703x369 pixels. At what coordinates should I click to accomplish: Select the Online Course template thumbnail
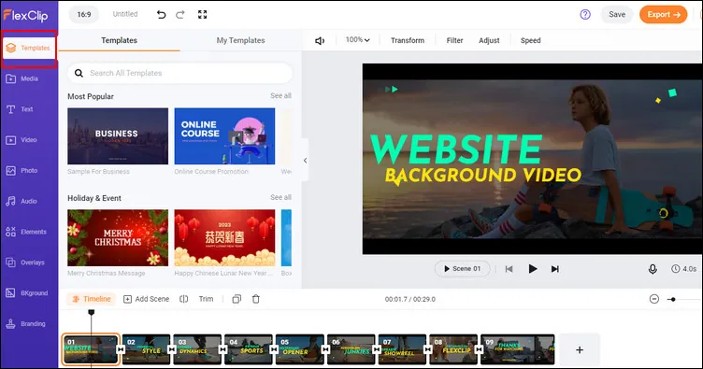tap(224, 136)
